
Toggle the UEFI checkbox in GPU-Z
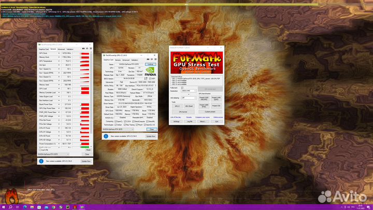pyautogui.click(x=150, y=79)
